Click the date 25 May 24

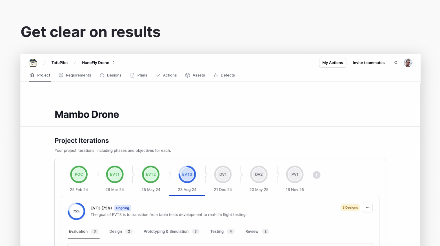(x=151, y=189)
